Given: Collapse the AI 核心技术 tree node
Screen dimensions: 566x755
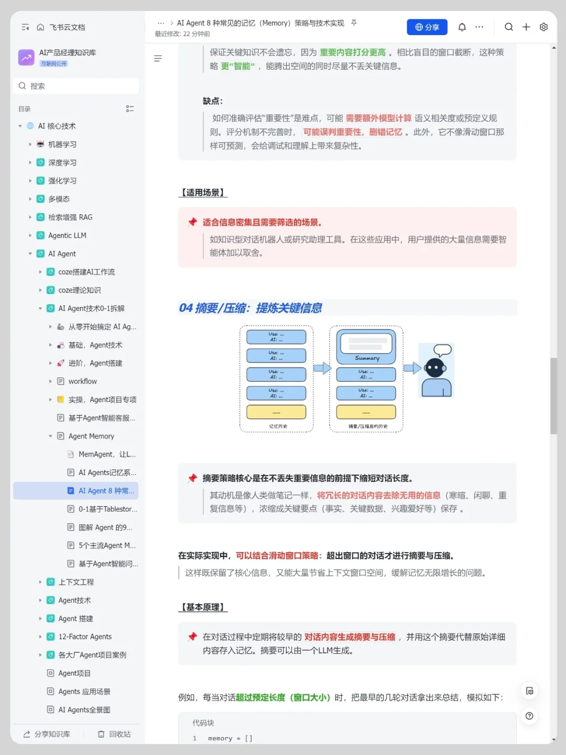Looking at the screenshot, I should tap(20, 126).
